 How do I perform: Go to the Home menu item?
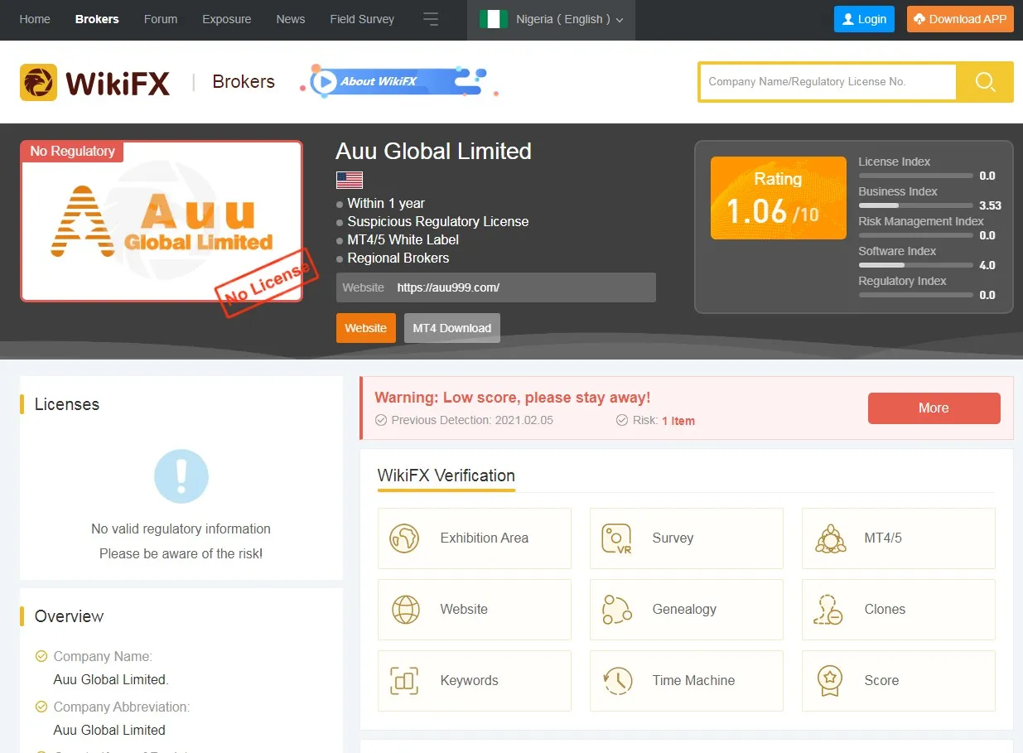pyautogui.click(x=35, y=19)
